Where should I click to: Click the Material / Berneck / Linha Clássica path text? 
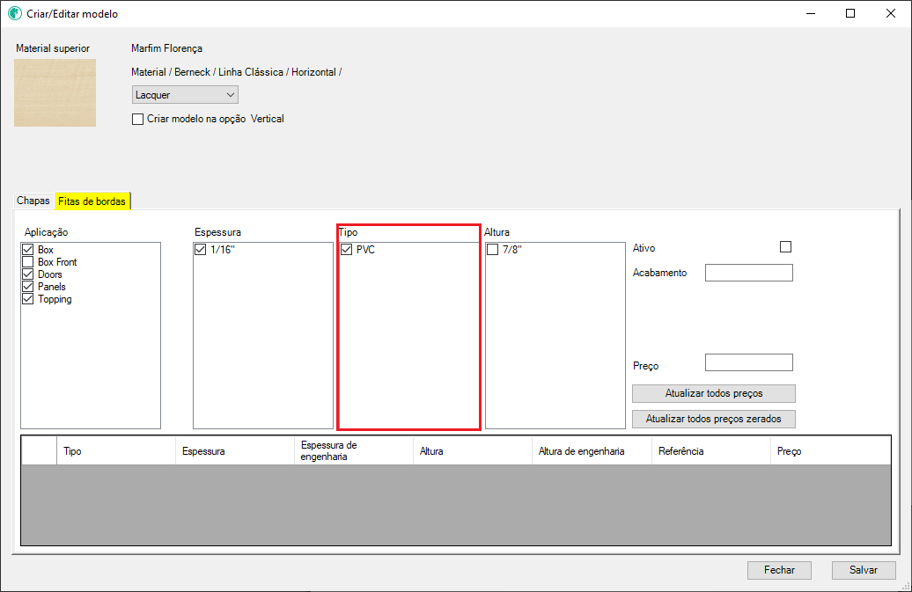click(236, 72)
